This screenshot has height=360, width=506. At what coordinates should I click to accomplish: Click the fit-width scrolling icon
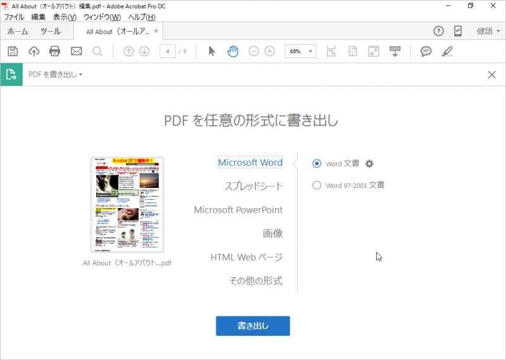[331, 51]
